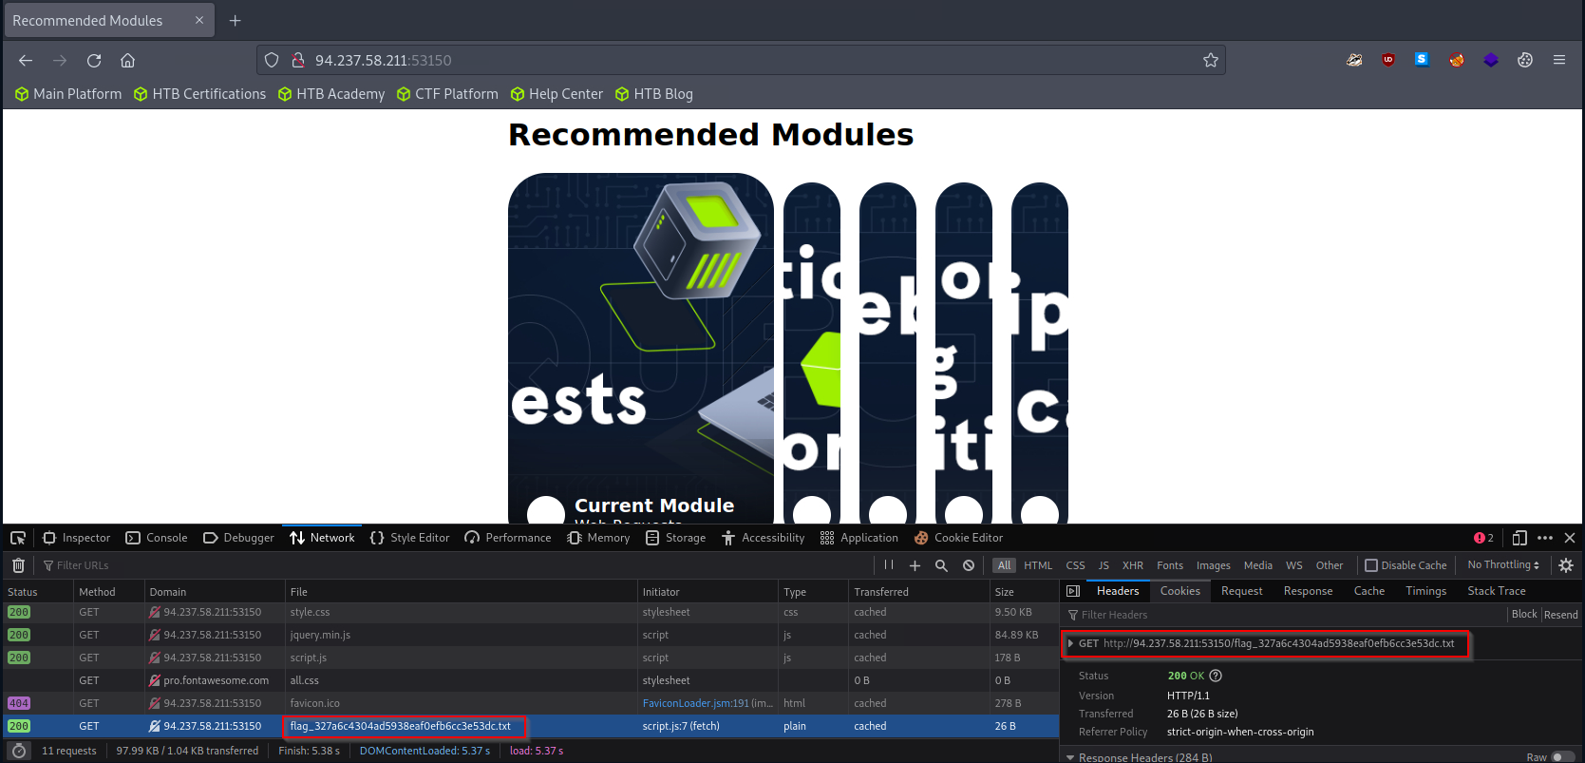The height and width of the screenshot is (763, 1585).
Task: Open responsive design mode icon
Action: pos(1519,538)
